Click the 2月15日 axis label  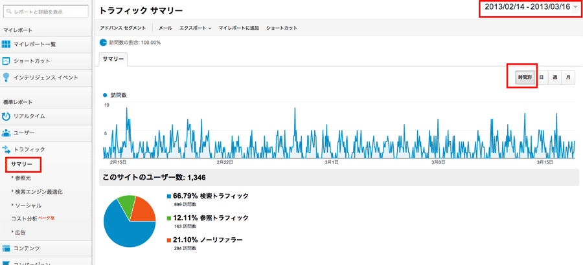(119, 162)
